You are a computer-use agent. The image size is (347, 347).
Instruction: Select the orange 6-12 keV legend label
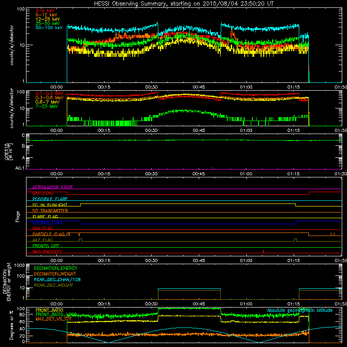click(46, 15)
